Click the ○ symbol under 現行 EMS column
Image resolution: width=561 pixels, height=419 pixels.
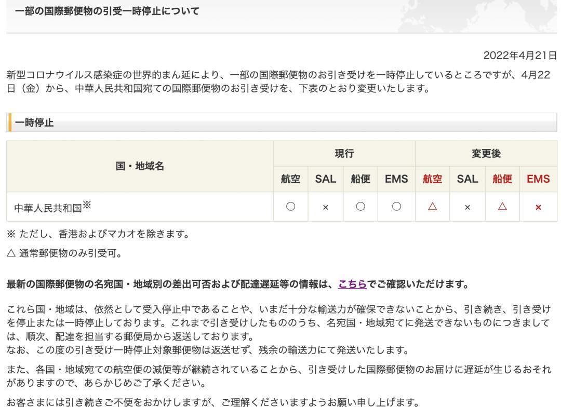tap(396, 207)
